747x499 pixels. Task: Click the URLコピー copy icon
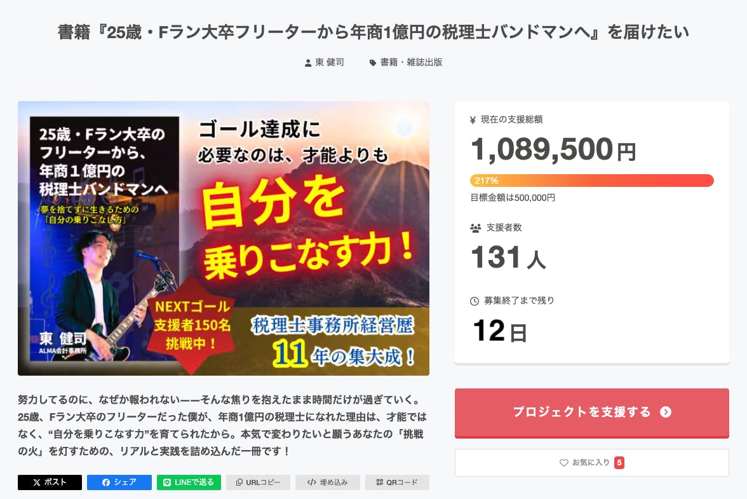coord(239,482)
